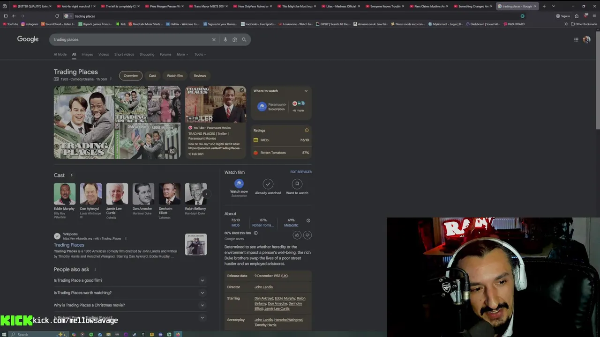
Task: Open Spotify from the taskbar
Action: [x=91, y=334]
